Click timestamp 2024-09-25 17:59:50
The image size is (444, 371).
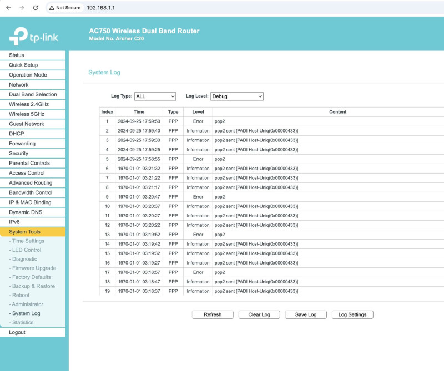[x=139, y=121]
